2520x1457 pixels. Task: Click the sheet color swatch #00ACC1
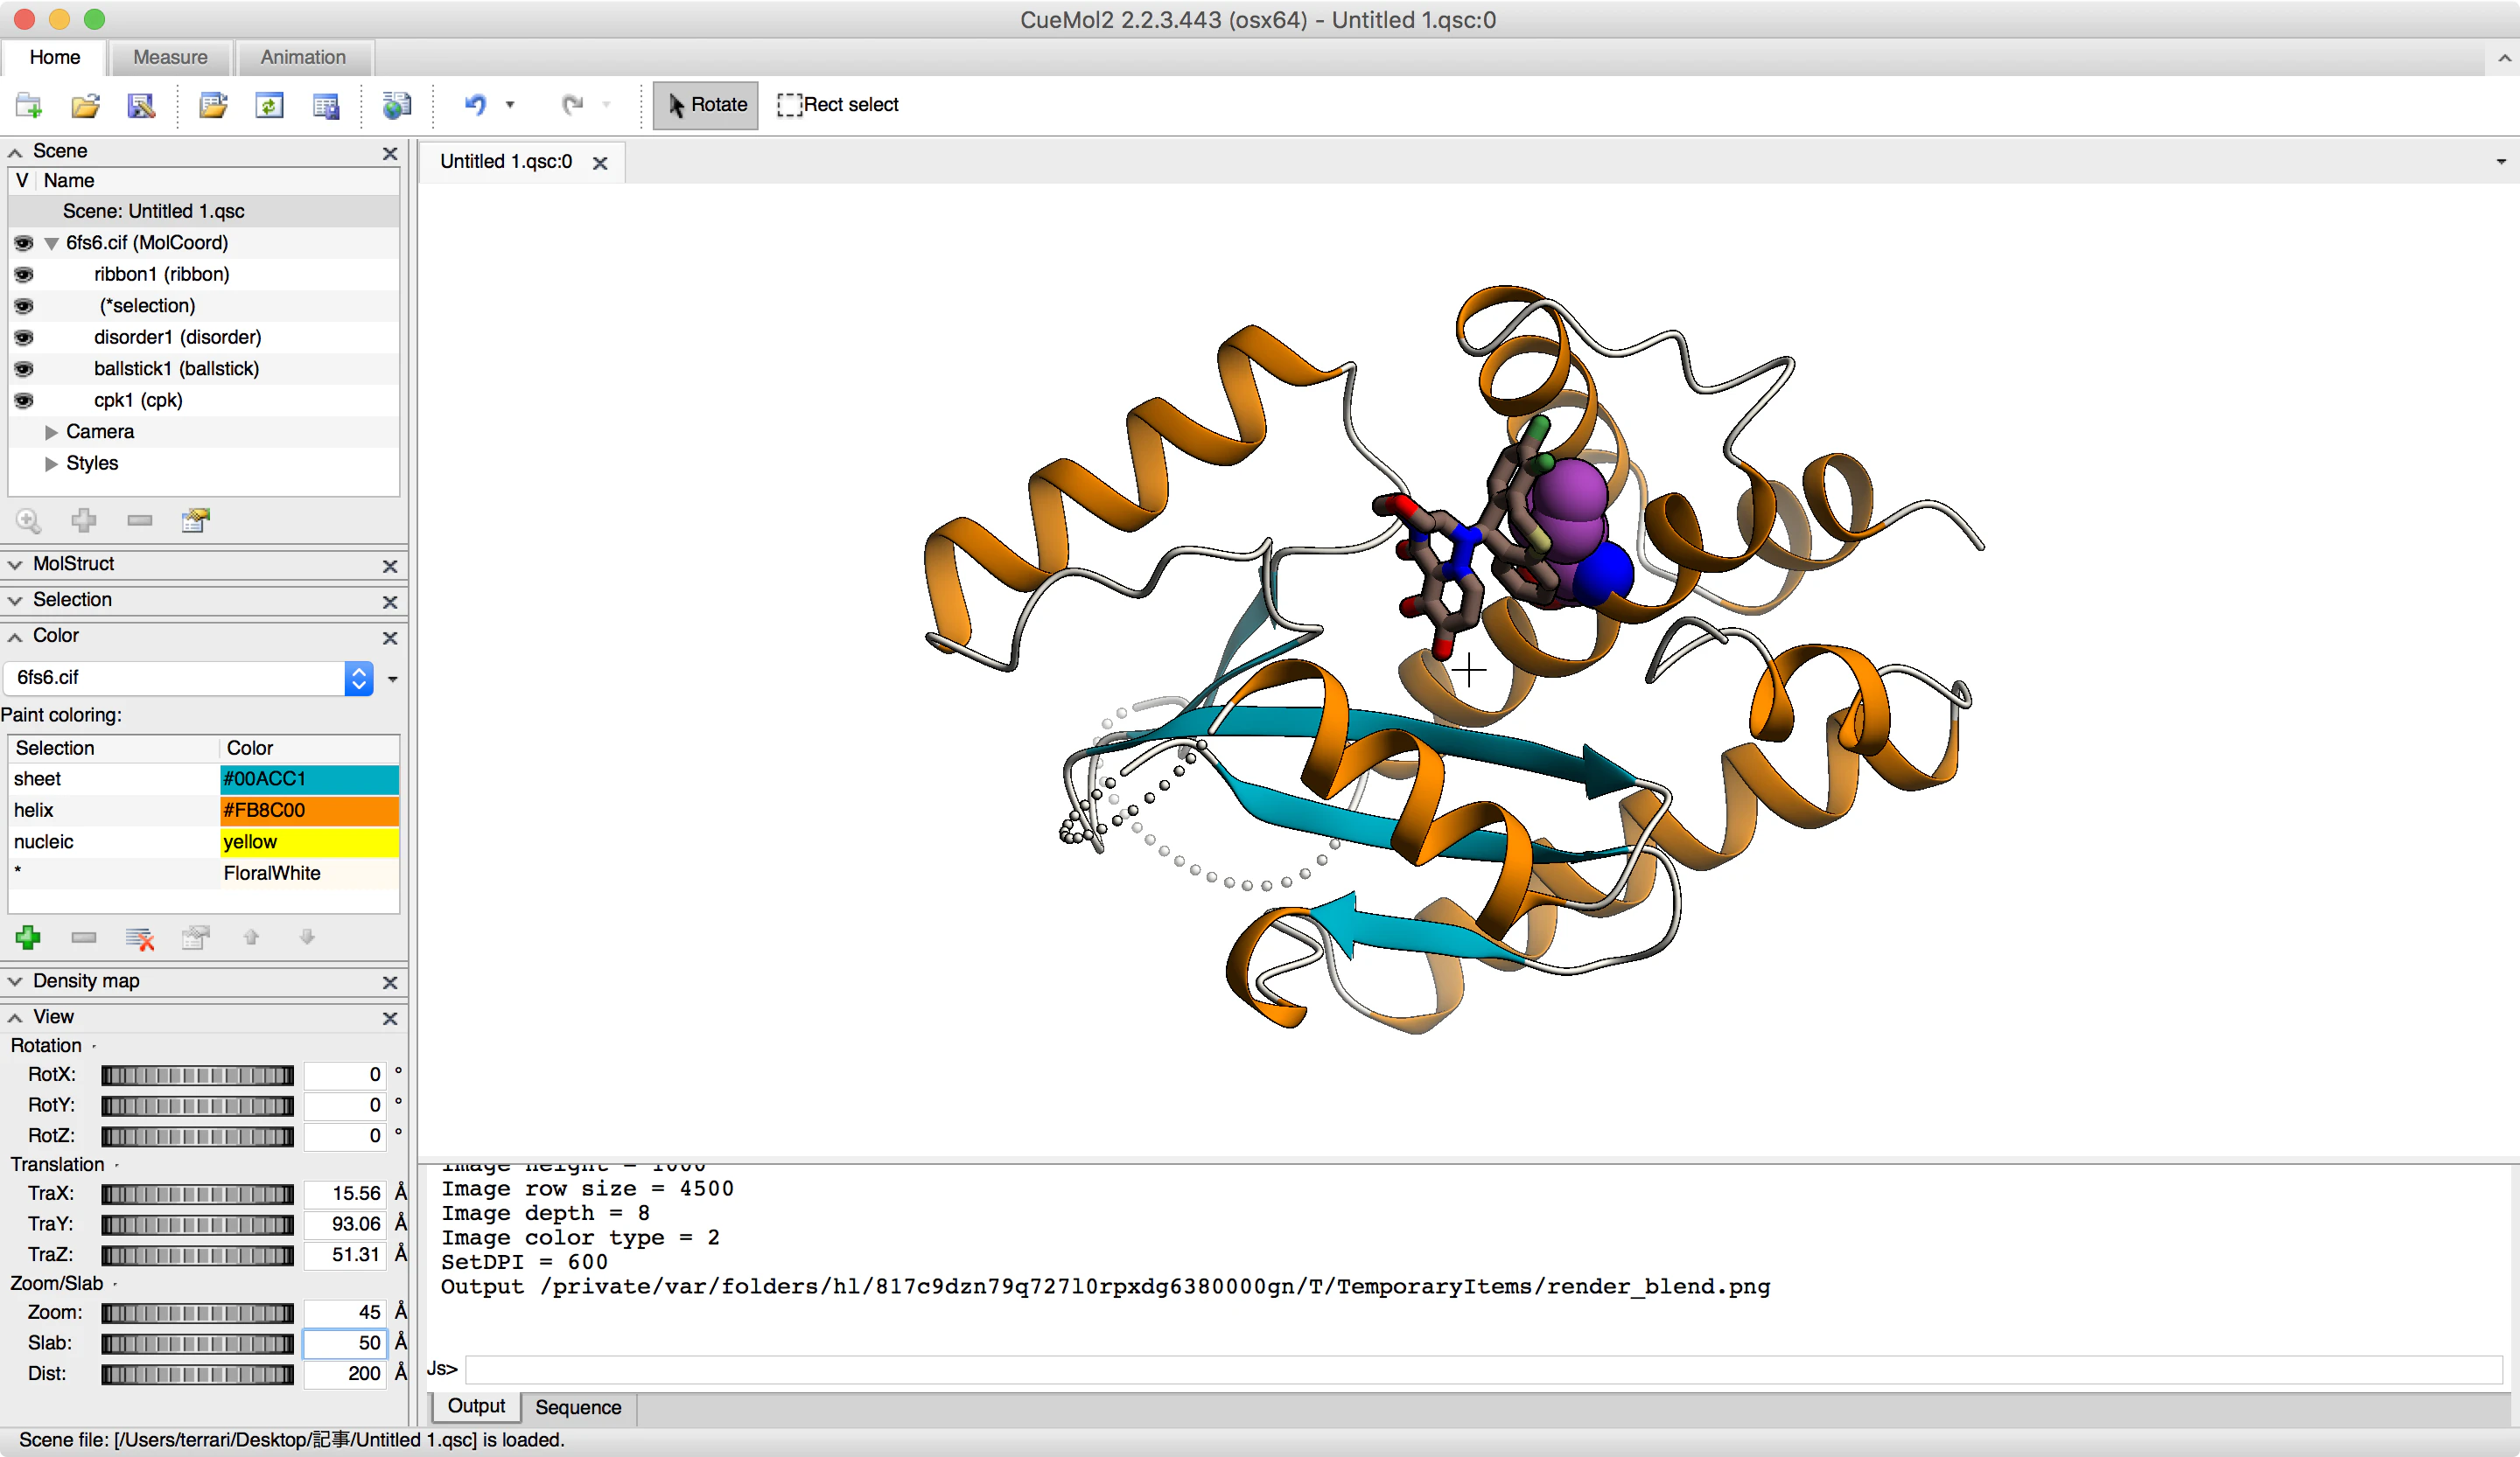point(309,778)
